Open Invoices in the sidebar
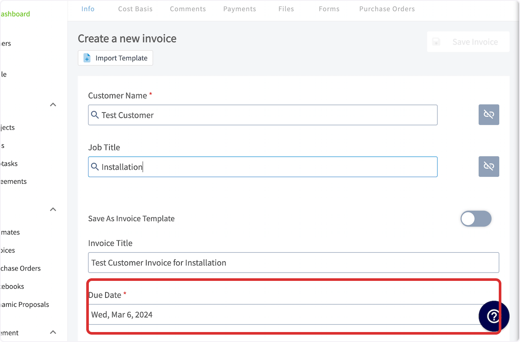 pos(8,250)
